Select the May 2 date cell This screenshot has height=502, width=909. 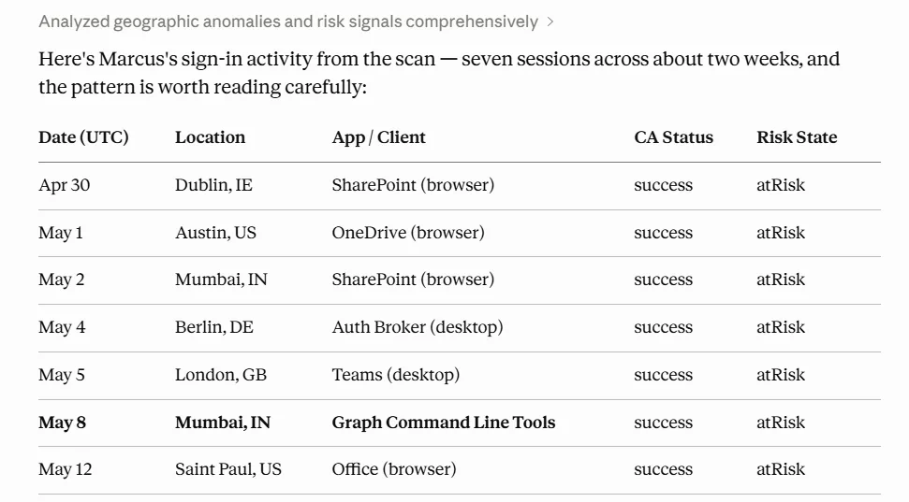click(62, 280)
